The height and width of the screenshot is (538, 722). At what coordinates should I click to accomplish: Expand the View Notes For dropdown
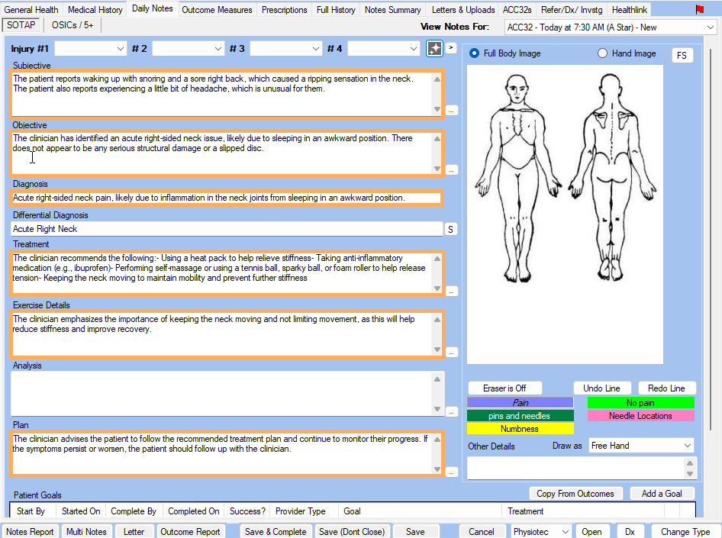[610, 27]
